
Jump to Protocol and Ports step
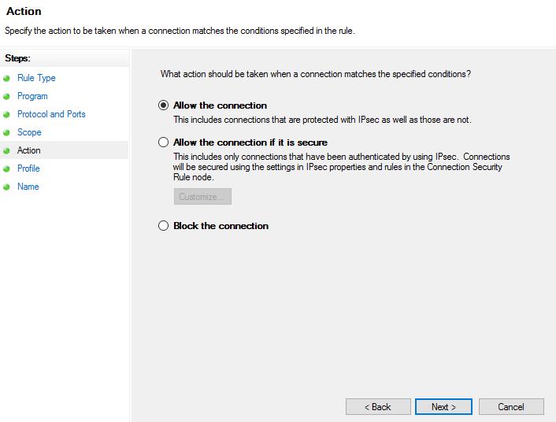pyautogui.click(x=51, y=114)
